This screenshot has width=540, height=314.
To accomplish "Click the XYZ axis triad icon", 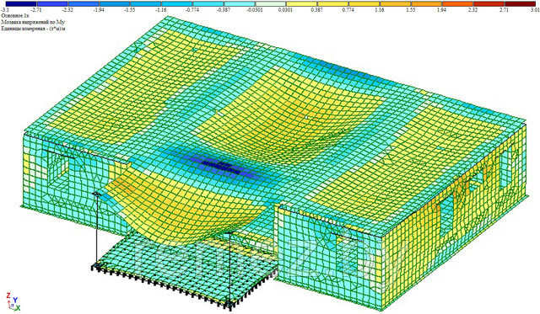I will pos(12,301).
